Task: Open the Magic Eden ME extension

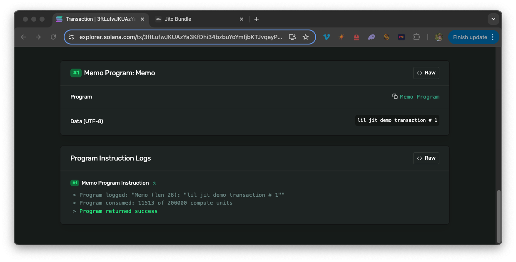Action: point(401,37)
